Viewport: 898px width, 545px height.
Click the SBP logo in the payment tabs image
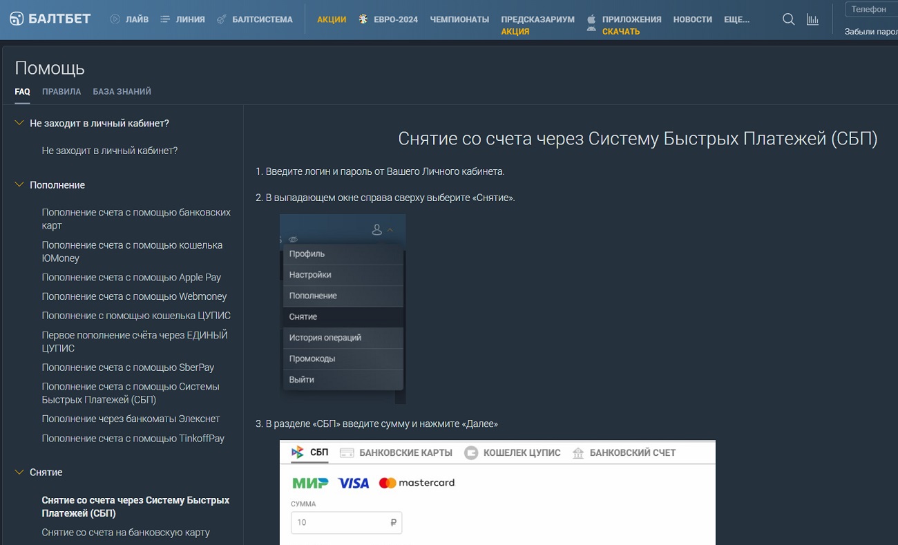tap(298, 452)
